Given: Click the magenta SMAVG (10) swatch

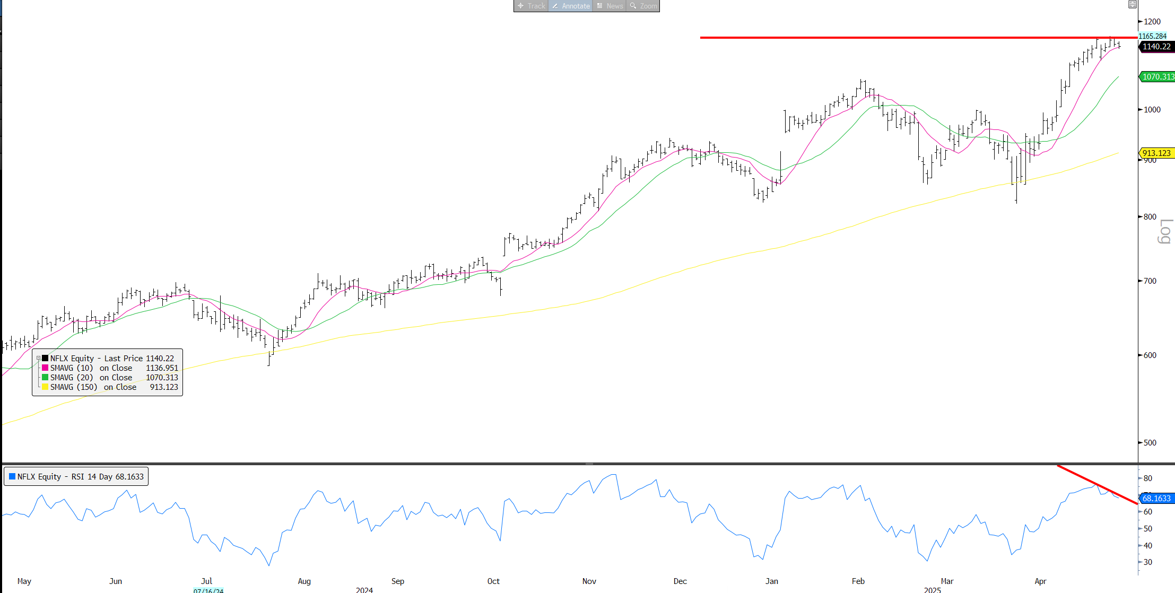Looking at the screenshot, I should point(45,368).
